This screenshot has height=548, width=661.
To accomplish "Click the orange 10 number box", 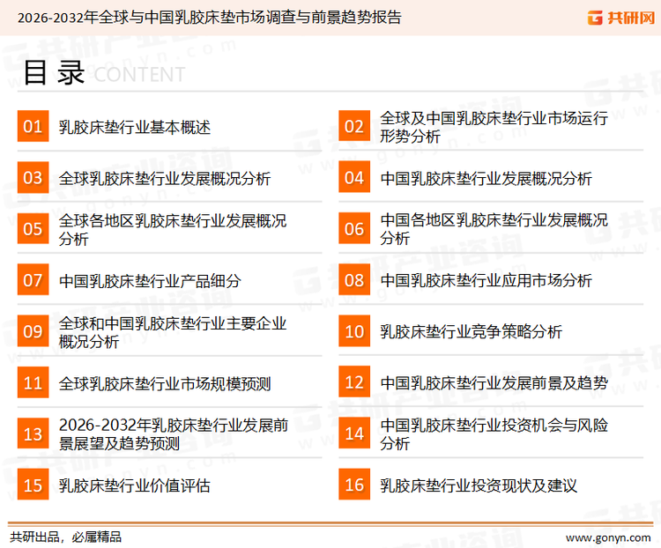I will 354,331.
